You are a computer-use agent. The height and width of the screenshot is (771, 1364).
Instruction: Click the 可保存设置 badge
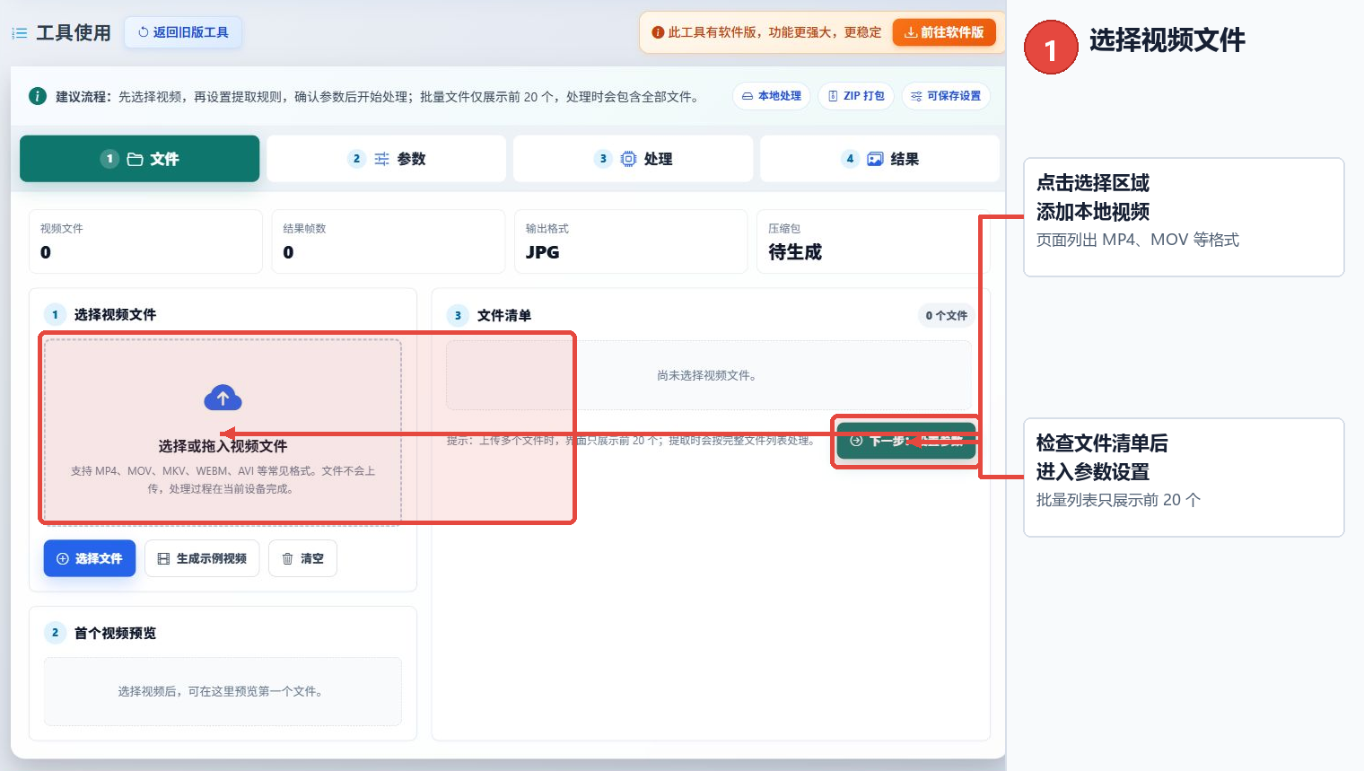coord(946,96)
